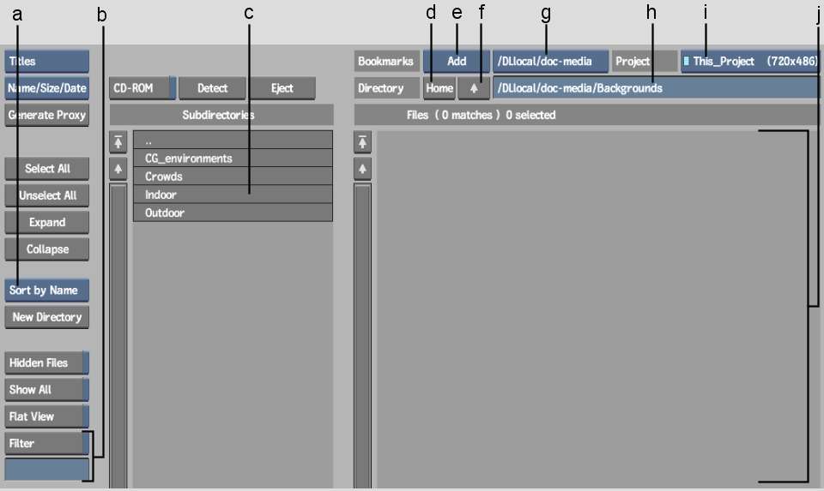Jump to top of Subdirectories list
This screenshot has width=824, height=491.
click(119, 142)
